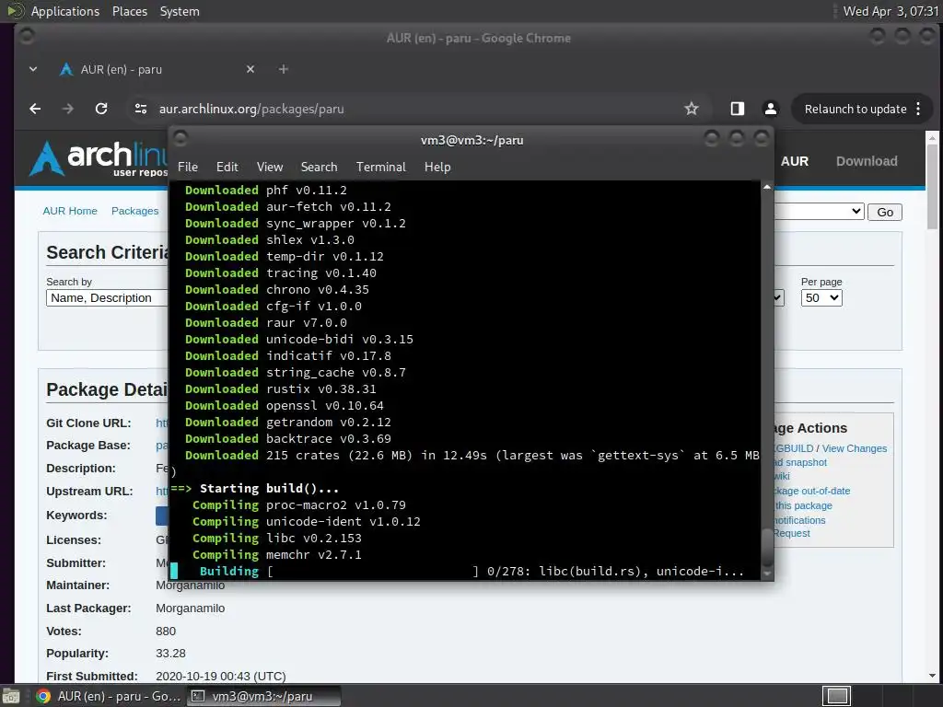The height and width of the screenshot is (707, 943).
Task: Click the AUR navigation link
Action: (x=795, y=161)
